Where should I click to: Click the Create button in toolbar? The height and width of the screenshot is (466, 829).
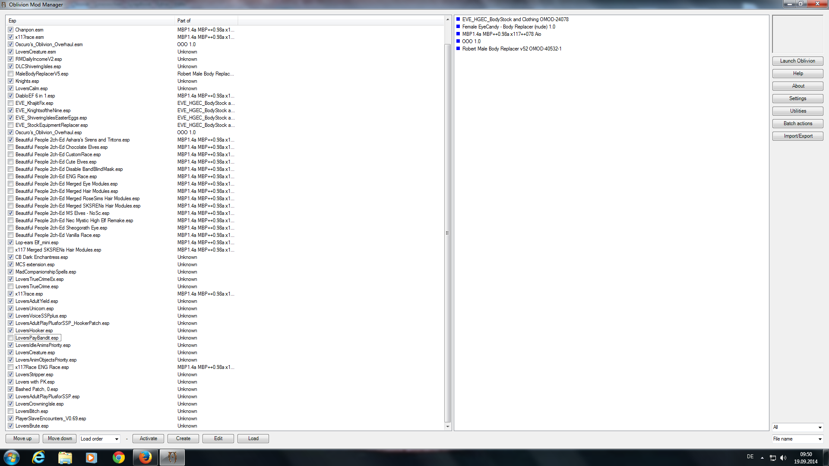point(183,438)
